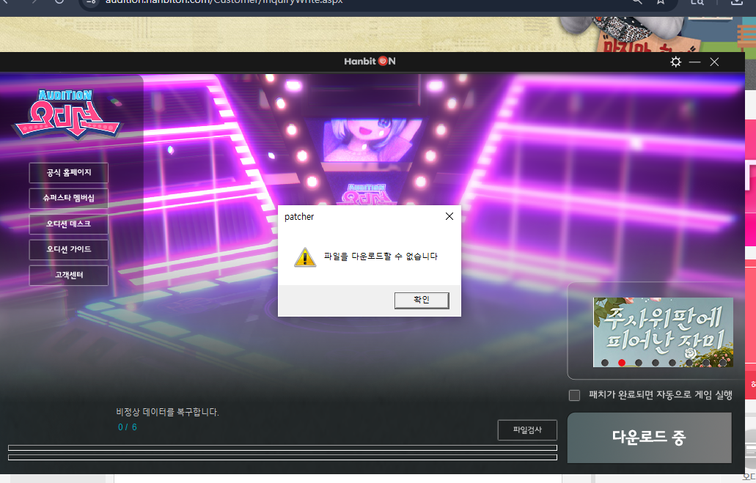Select the red active carousel dot
This screenshot has height=483, width=756.
[x=622, y=363]
